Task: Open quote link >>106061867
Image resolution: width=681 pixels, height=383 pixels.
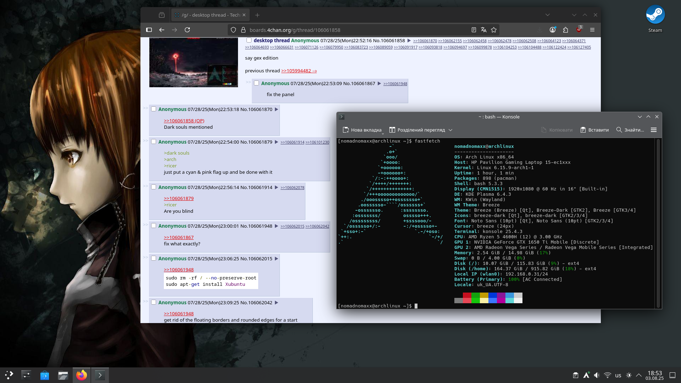Action: pos(179,237)
